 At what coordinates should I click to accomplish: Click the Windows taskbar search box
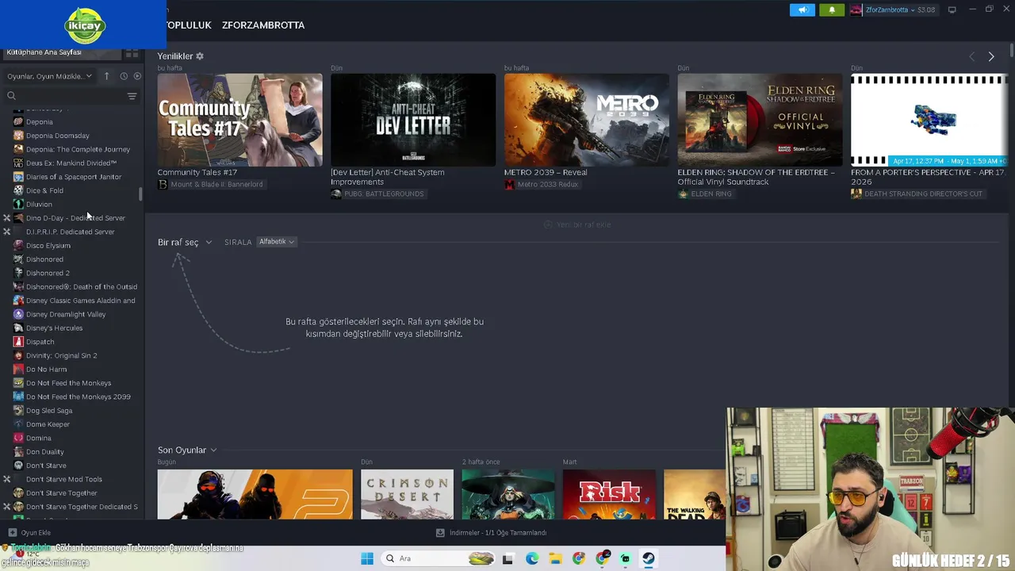coord(439,558)
